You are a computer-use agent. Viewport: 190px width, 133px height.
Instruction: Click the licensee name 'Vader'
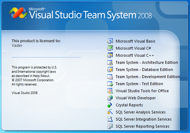17,45
